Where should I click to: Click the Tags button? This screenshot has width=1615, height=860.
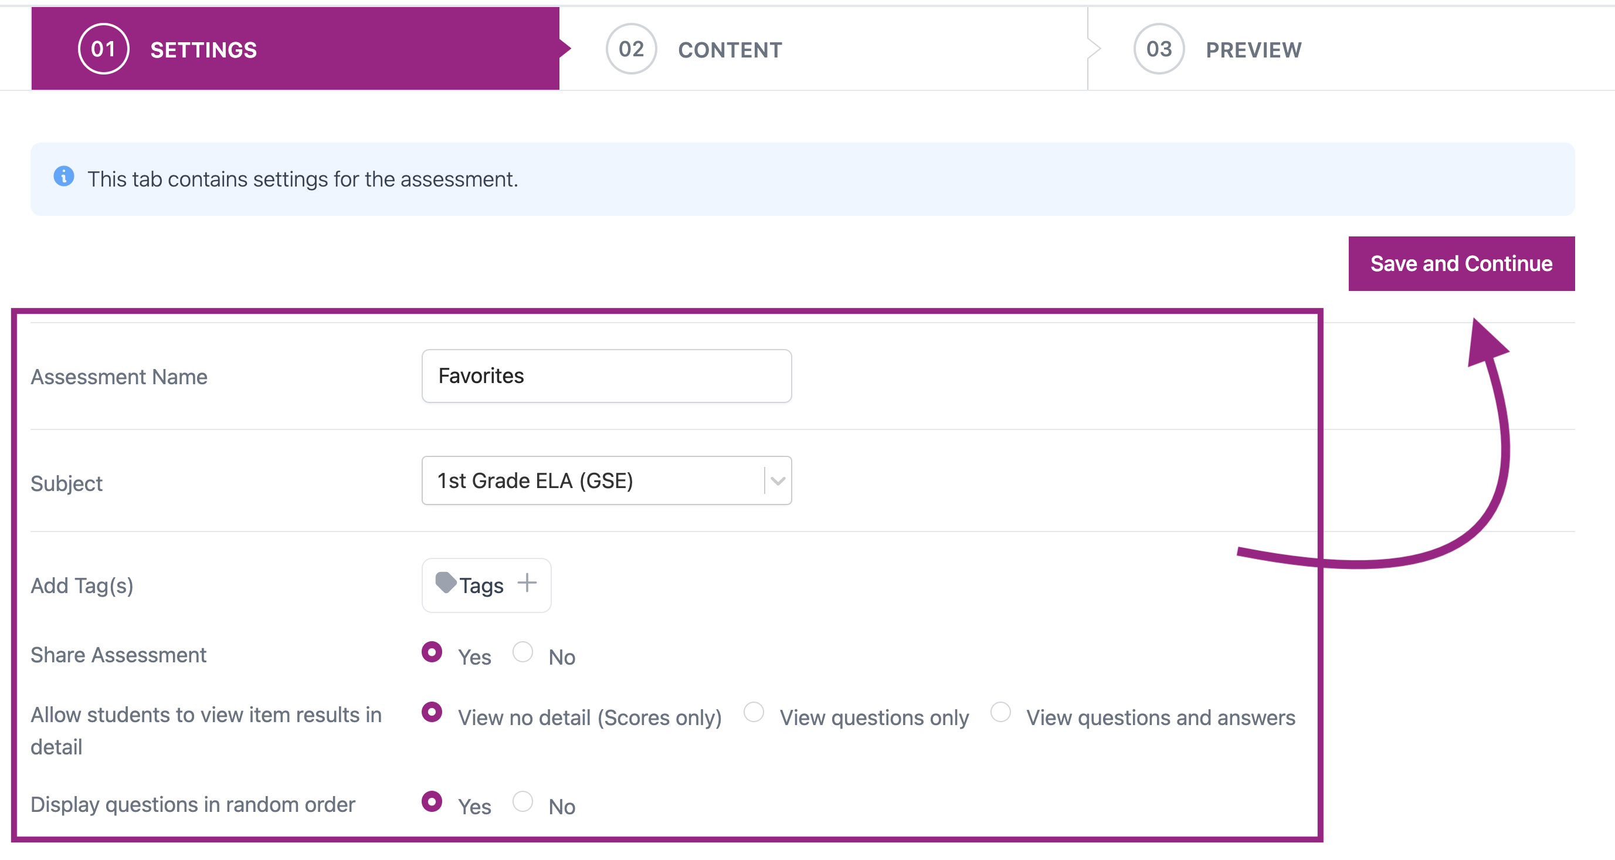(x=487, y=585)
